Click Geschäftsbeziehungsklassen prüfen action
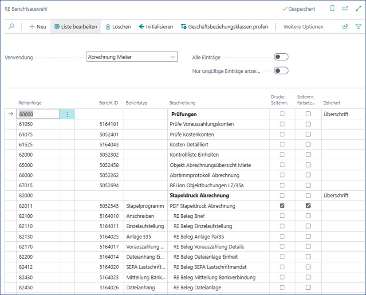The image size is (366, 295). 224,27
